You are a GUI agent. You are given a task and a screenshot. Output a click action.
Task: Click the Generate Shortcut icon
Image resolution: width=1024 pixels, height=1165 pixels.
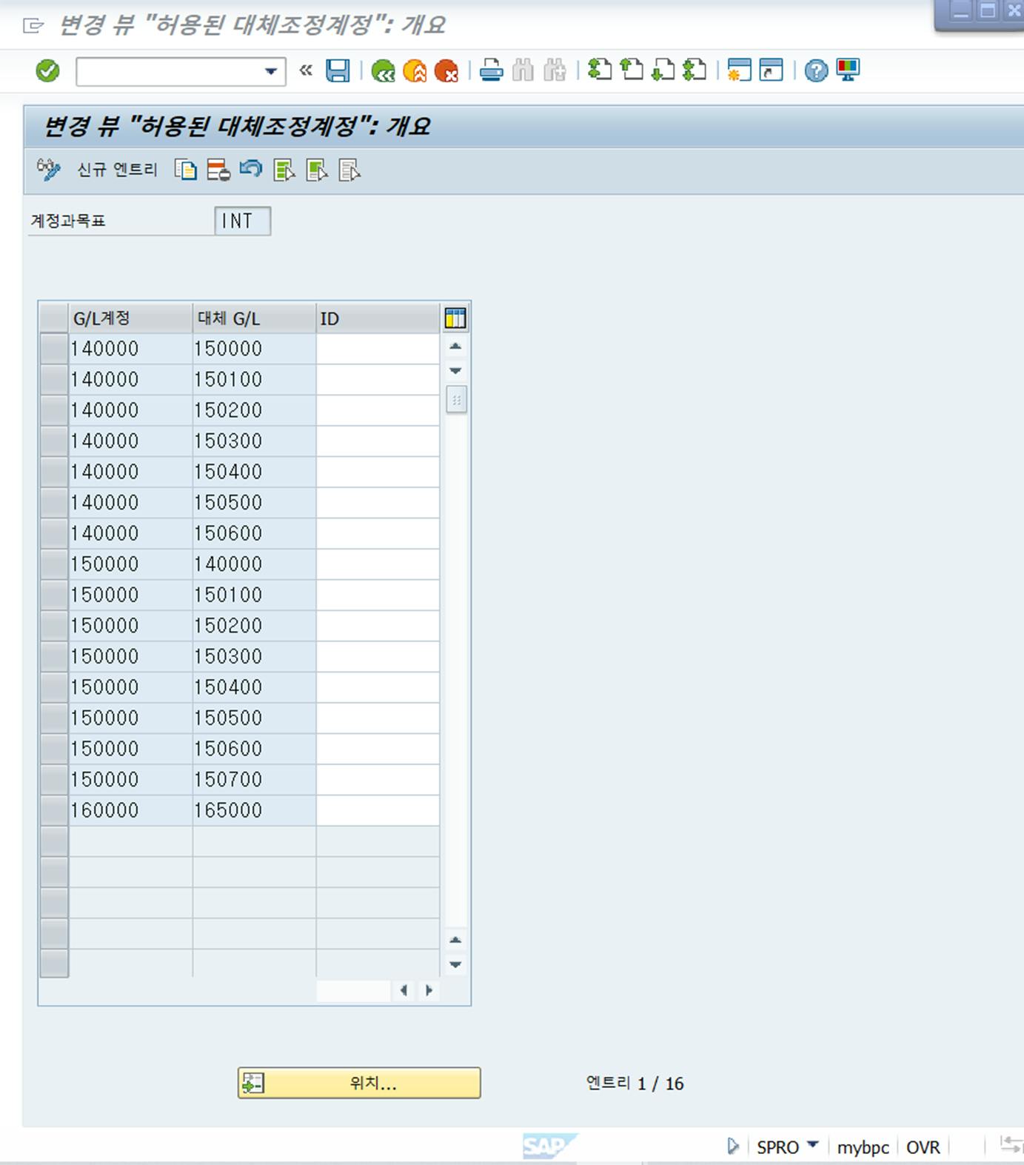(x=771, y=70)
